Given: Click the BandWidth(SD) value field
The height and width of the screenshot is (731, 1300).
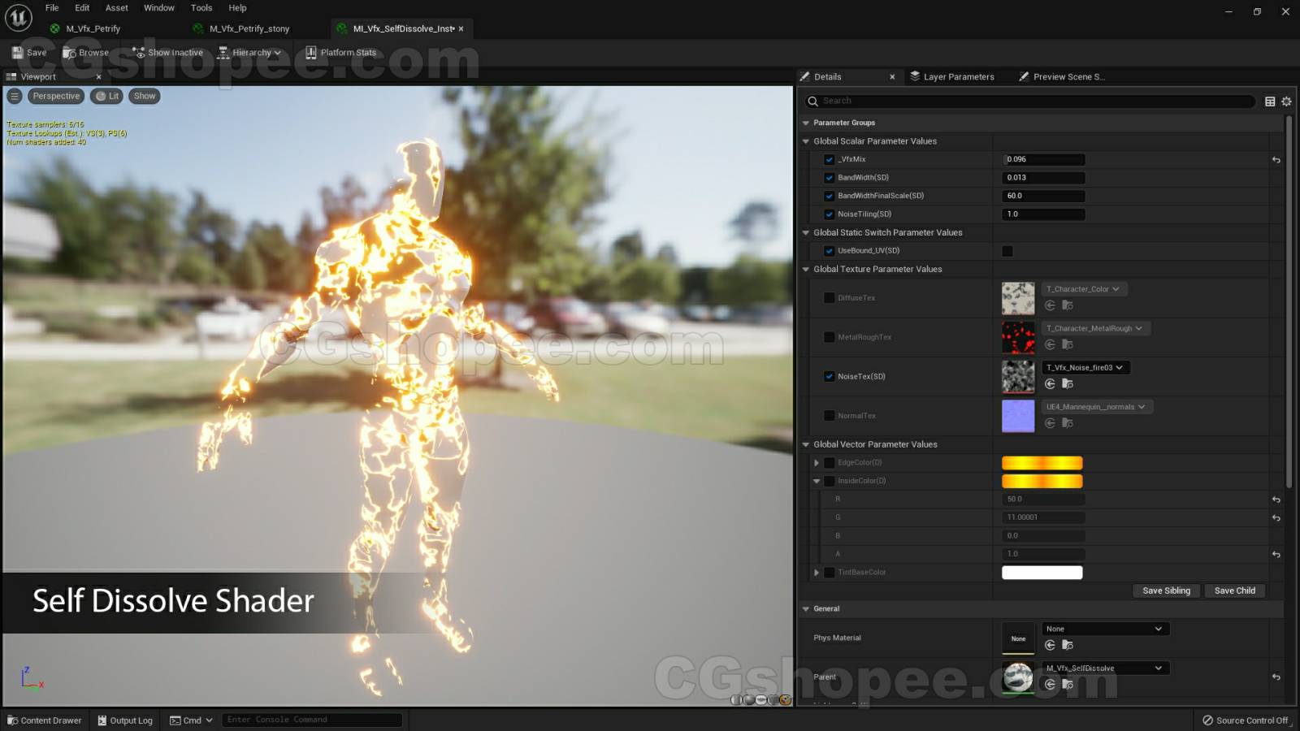Looking at the screenshot, I should click(x=1043, y=178).
